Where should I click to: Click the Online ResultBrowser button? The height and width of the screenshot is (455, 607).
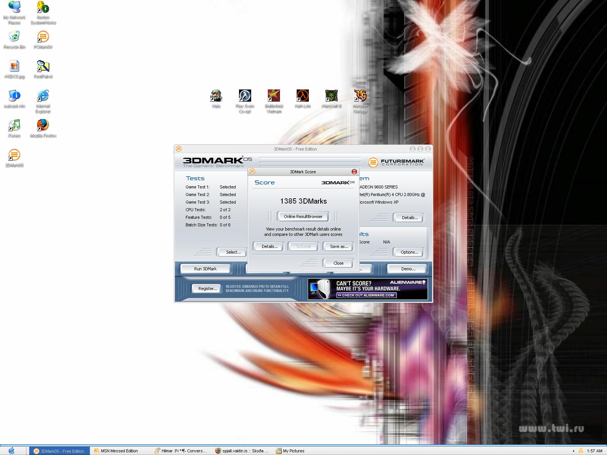click(303, 217)
